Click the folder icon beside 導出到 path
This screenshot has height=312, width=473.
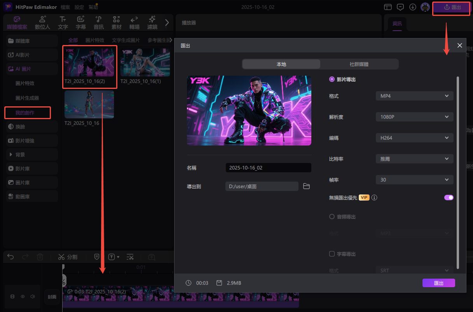tap(306, 186)
